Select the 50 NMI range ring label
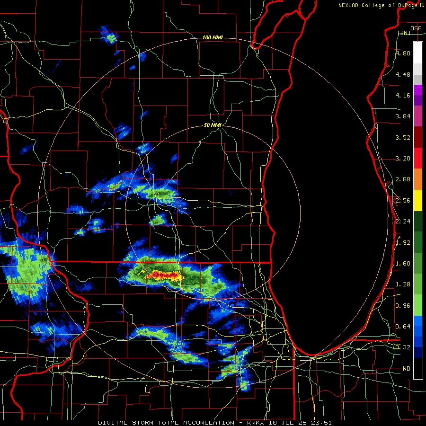The width and height of the screenshot is (426, 426). (213, 125)
